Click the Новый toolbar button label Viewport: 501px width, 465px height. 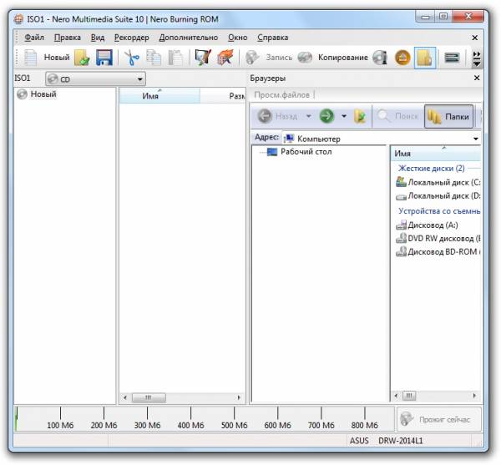[57, 58]
